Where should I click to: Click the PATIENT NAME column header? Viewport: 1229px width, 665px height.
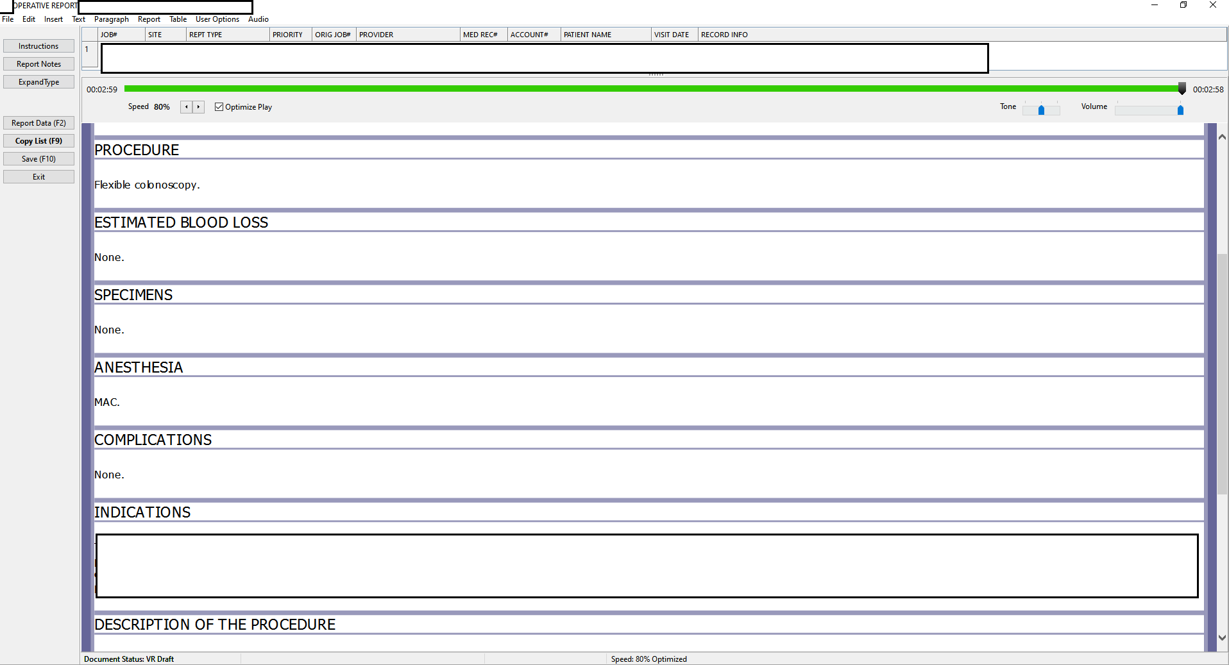click(606, 35)
